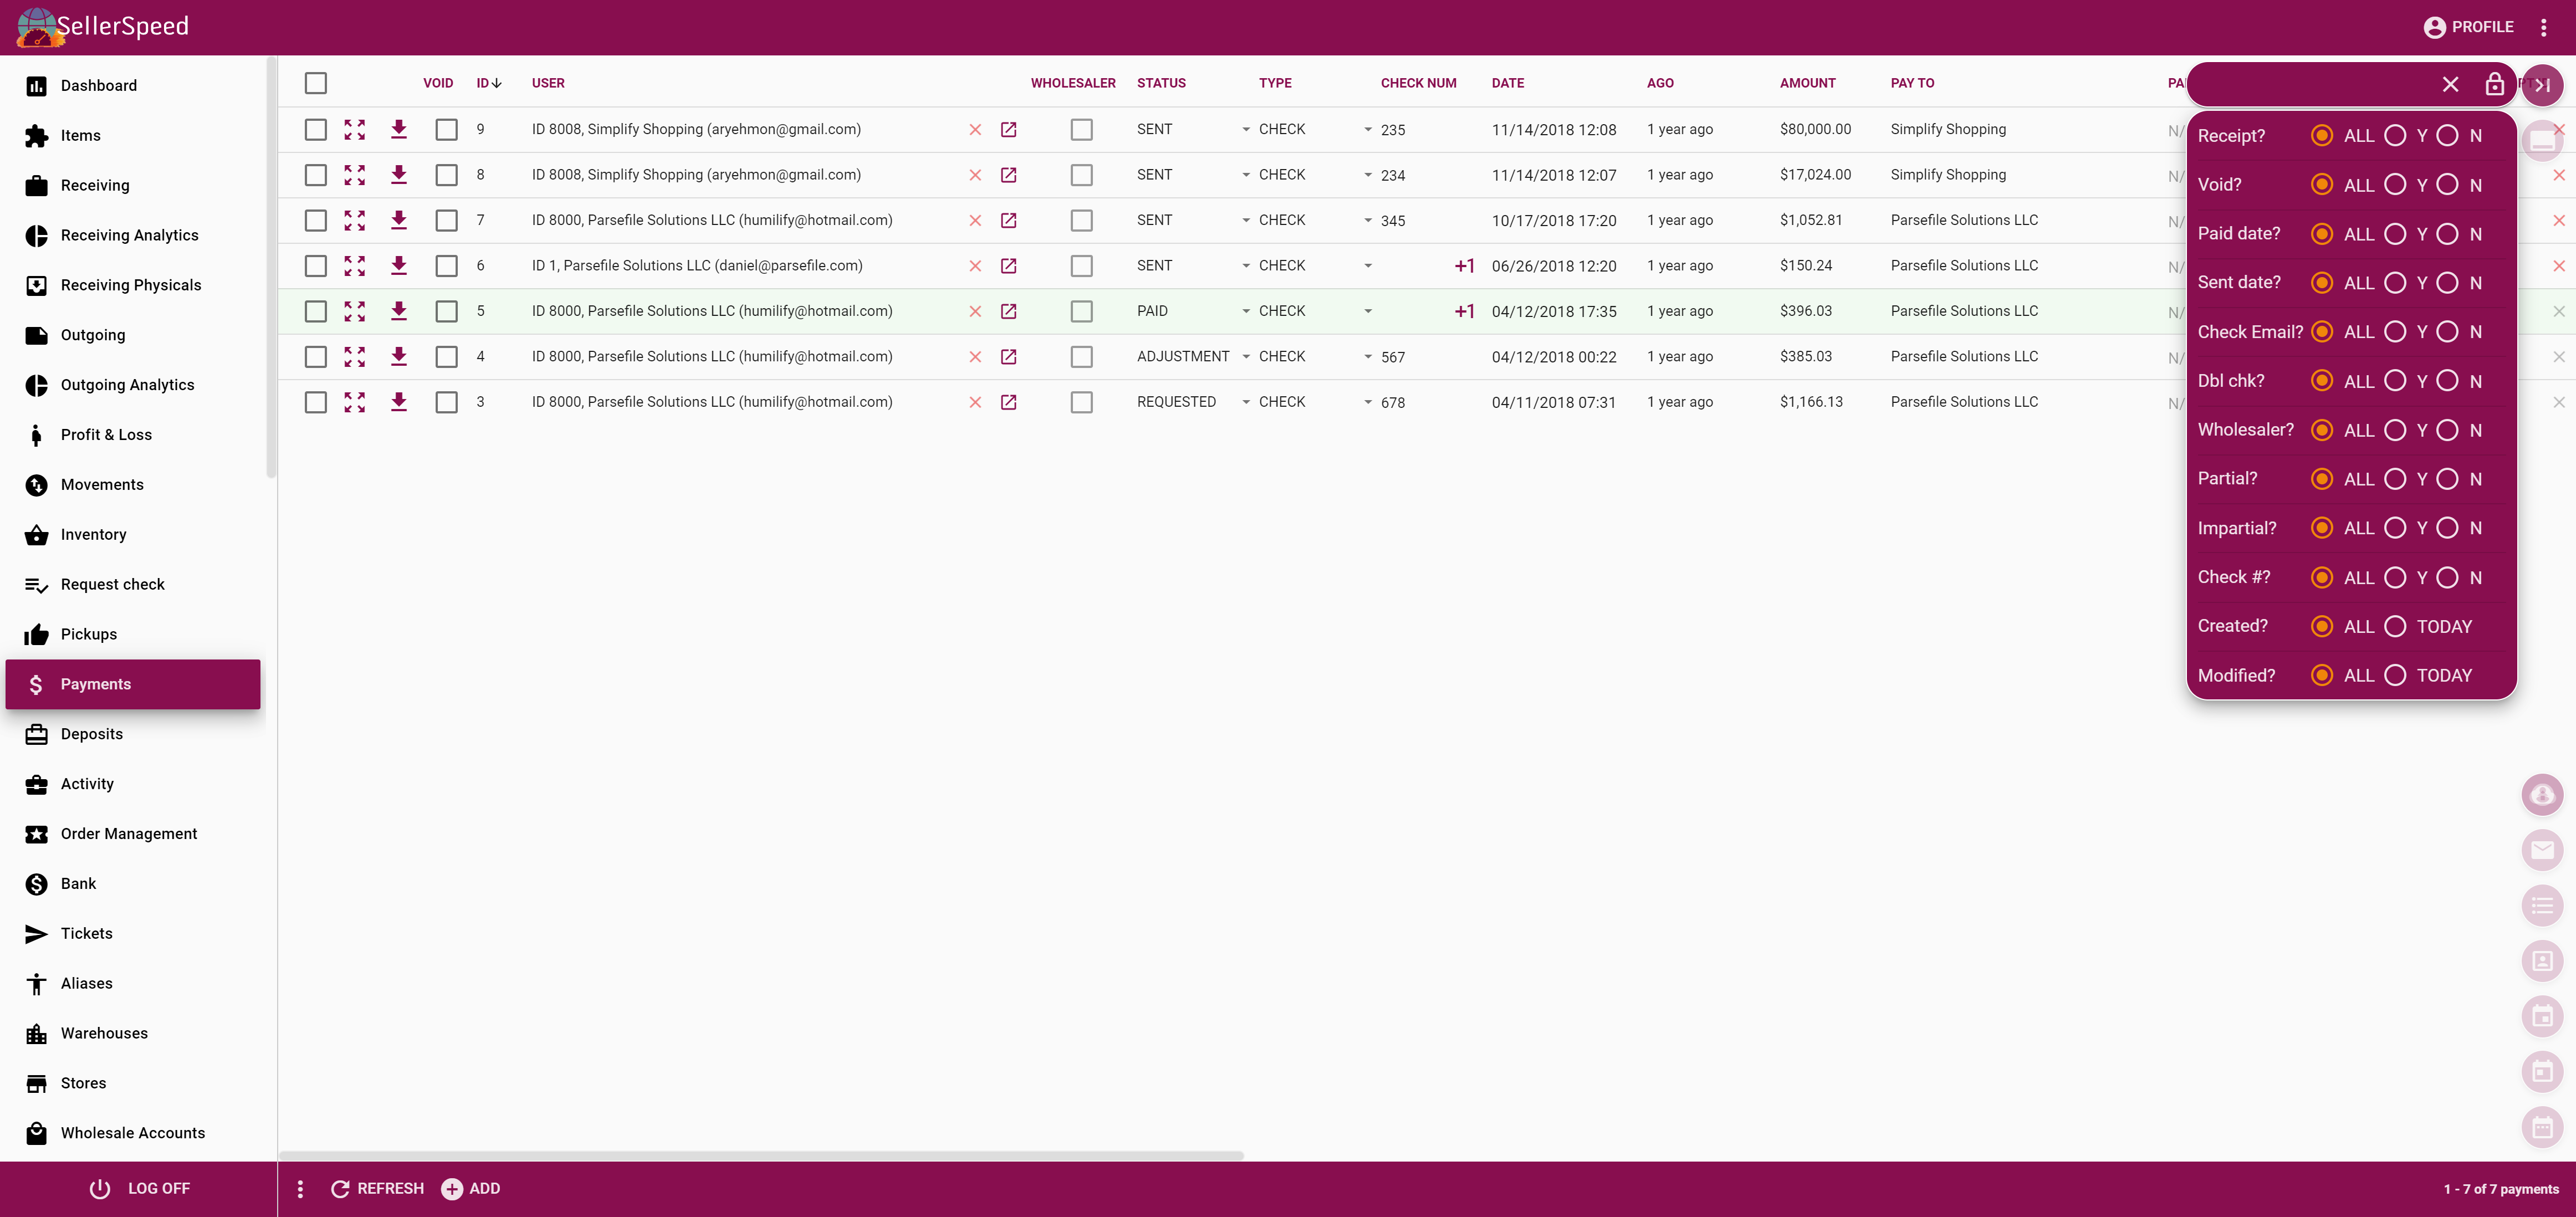The width and height of the screenshot is (2576, 1217).
Task: Choose TODAY for Created filter
Action: [x=2395, y=627]
